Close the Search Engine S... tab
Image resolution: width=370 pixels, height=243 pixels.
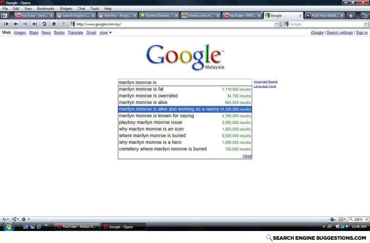click(x=93, y=16)
